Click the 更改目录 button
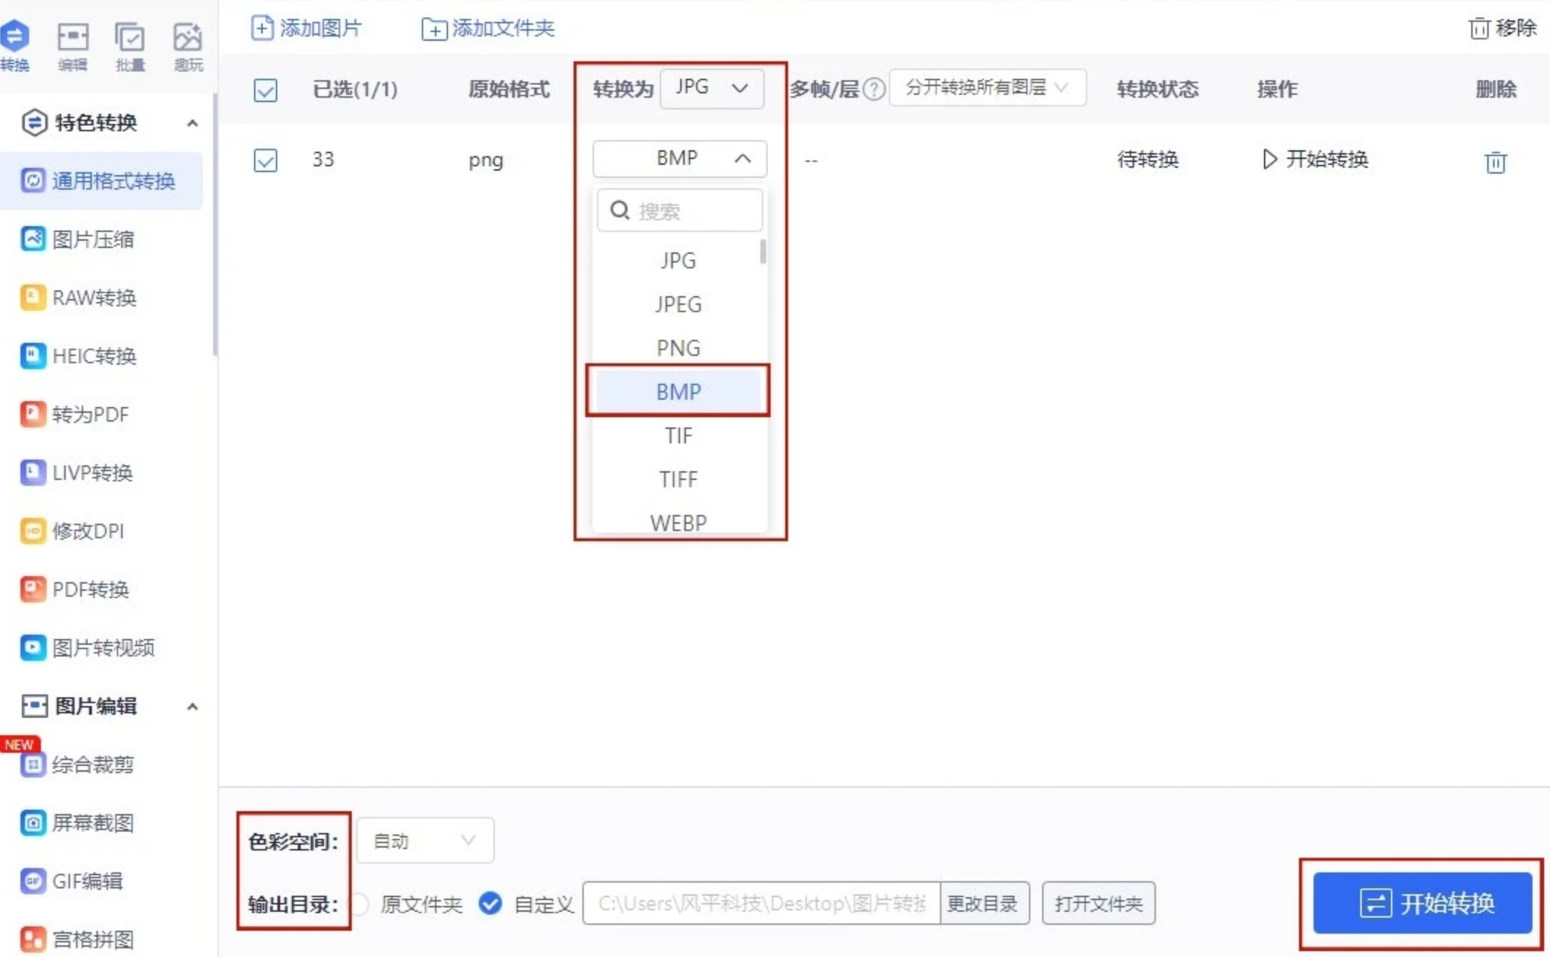Image resolution: width=1550 pixels, height=957 pixels. point(983,904)
